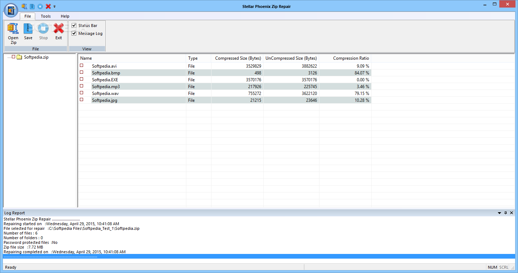Open the round application menu button
The width and height of the screenshot is (518, 273).
pyautogui.click(x=11, y=10)
